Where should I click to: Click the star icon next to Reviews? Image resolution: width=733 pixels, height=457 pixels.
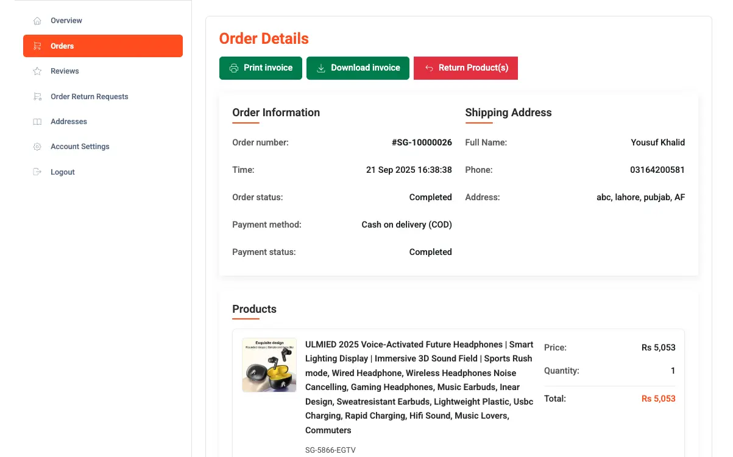[x=37, y=71]
